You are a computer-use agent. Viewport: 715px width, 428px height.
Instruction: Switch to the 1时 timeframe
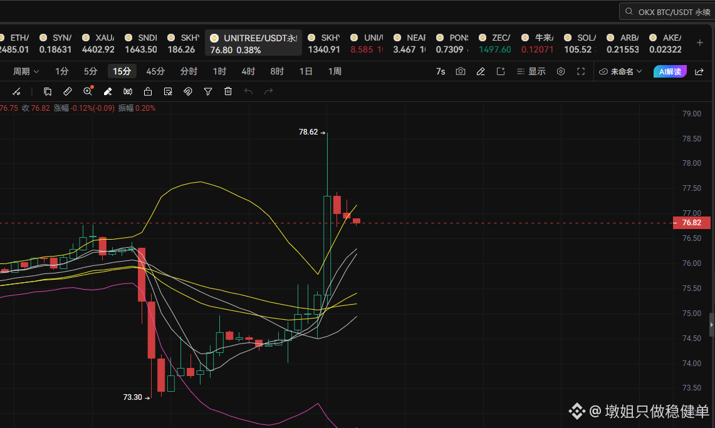coord(219,71)
